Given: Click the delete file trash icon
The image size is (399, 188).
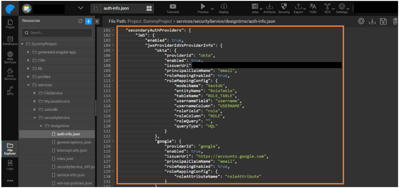Looking at the screenshot, I should coord(395,21).
